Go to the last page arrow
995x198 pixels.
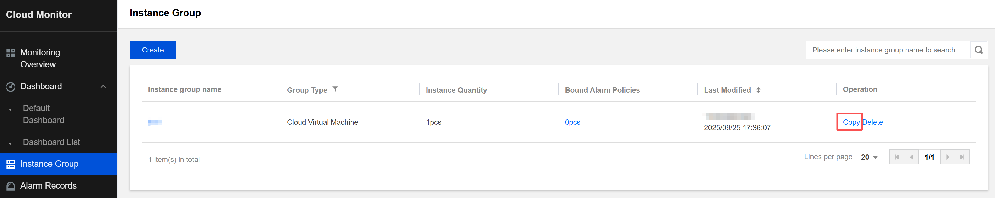[x=962, y=157]
